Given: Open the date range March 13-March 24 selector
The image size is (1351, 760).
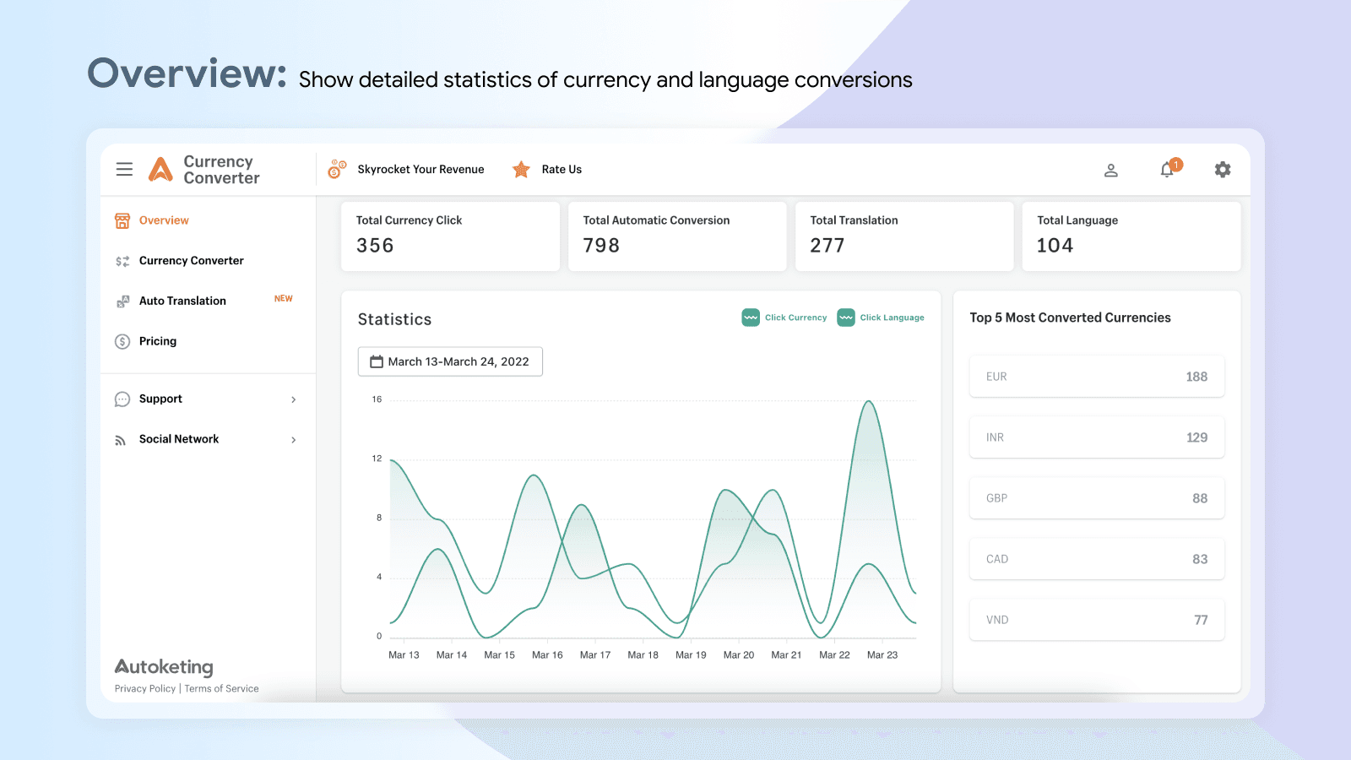Looking at the screenshot, I should [450, 361].
